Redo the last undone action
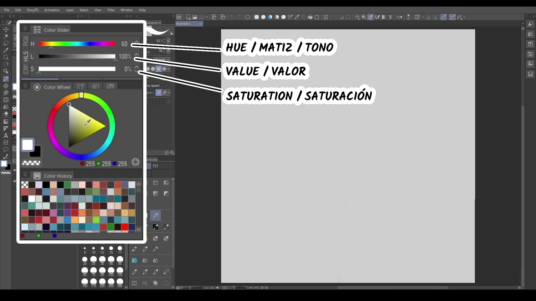 coord(239,17)
